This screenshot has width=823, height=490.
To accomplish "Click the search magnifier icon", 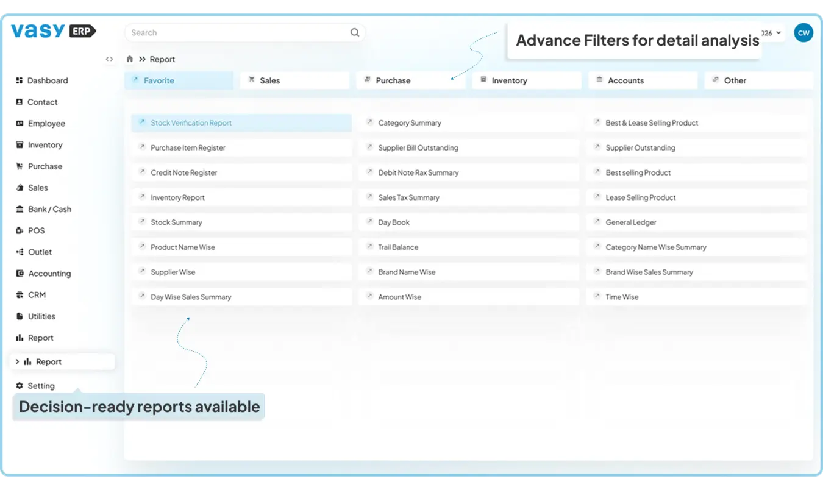I will coord(355,33).
